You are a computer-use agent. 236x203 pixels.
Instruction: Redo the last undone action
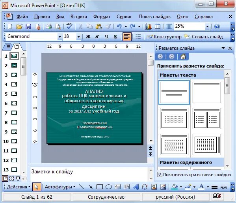tap(132, 26)
